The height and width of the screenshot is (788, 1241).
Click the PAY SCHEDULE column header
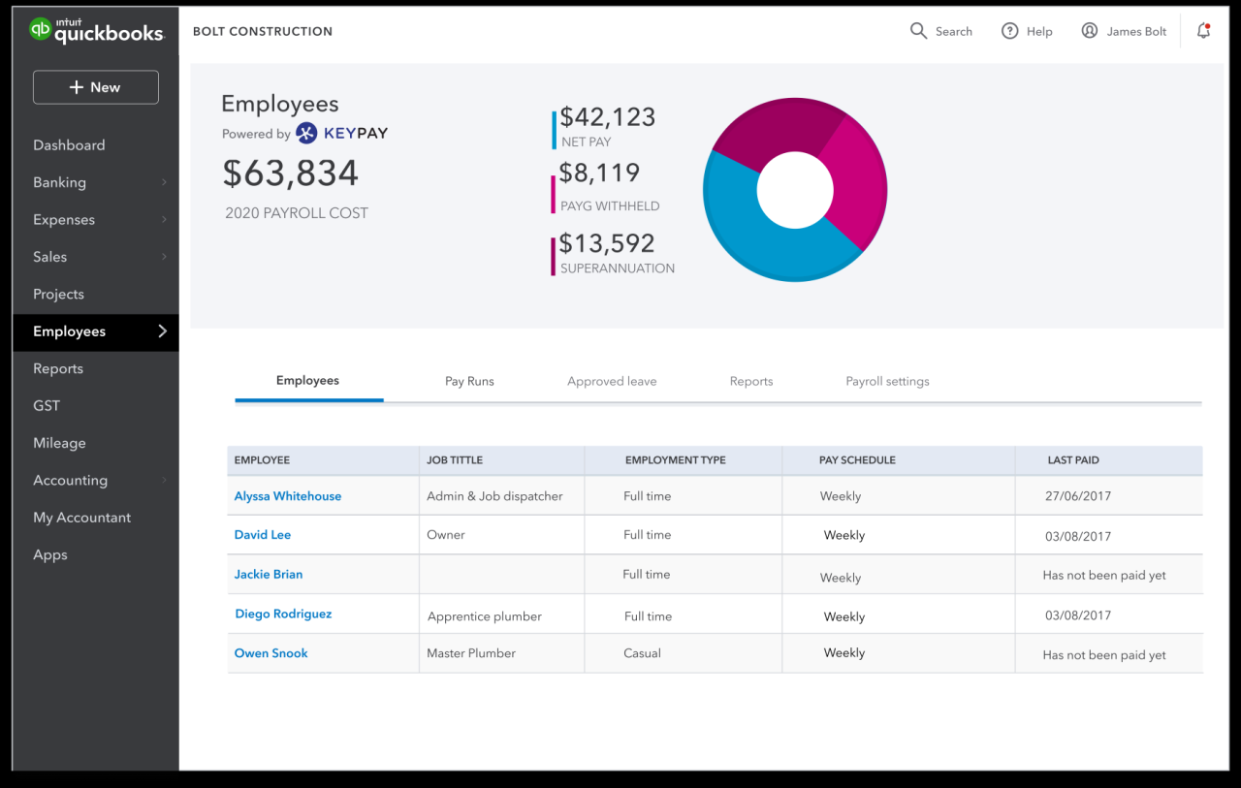pyautogui.click(x=857, y=460)
